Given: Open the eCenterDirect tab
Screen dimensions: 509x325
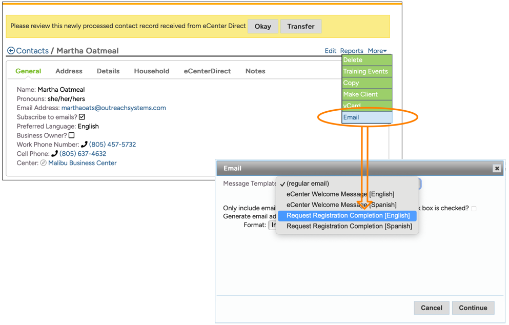Looking at the screenshot, I should (x=207, y=71).
